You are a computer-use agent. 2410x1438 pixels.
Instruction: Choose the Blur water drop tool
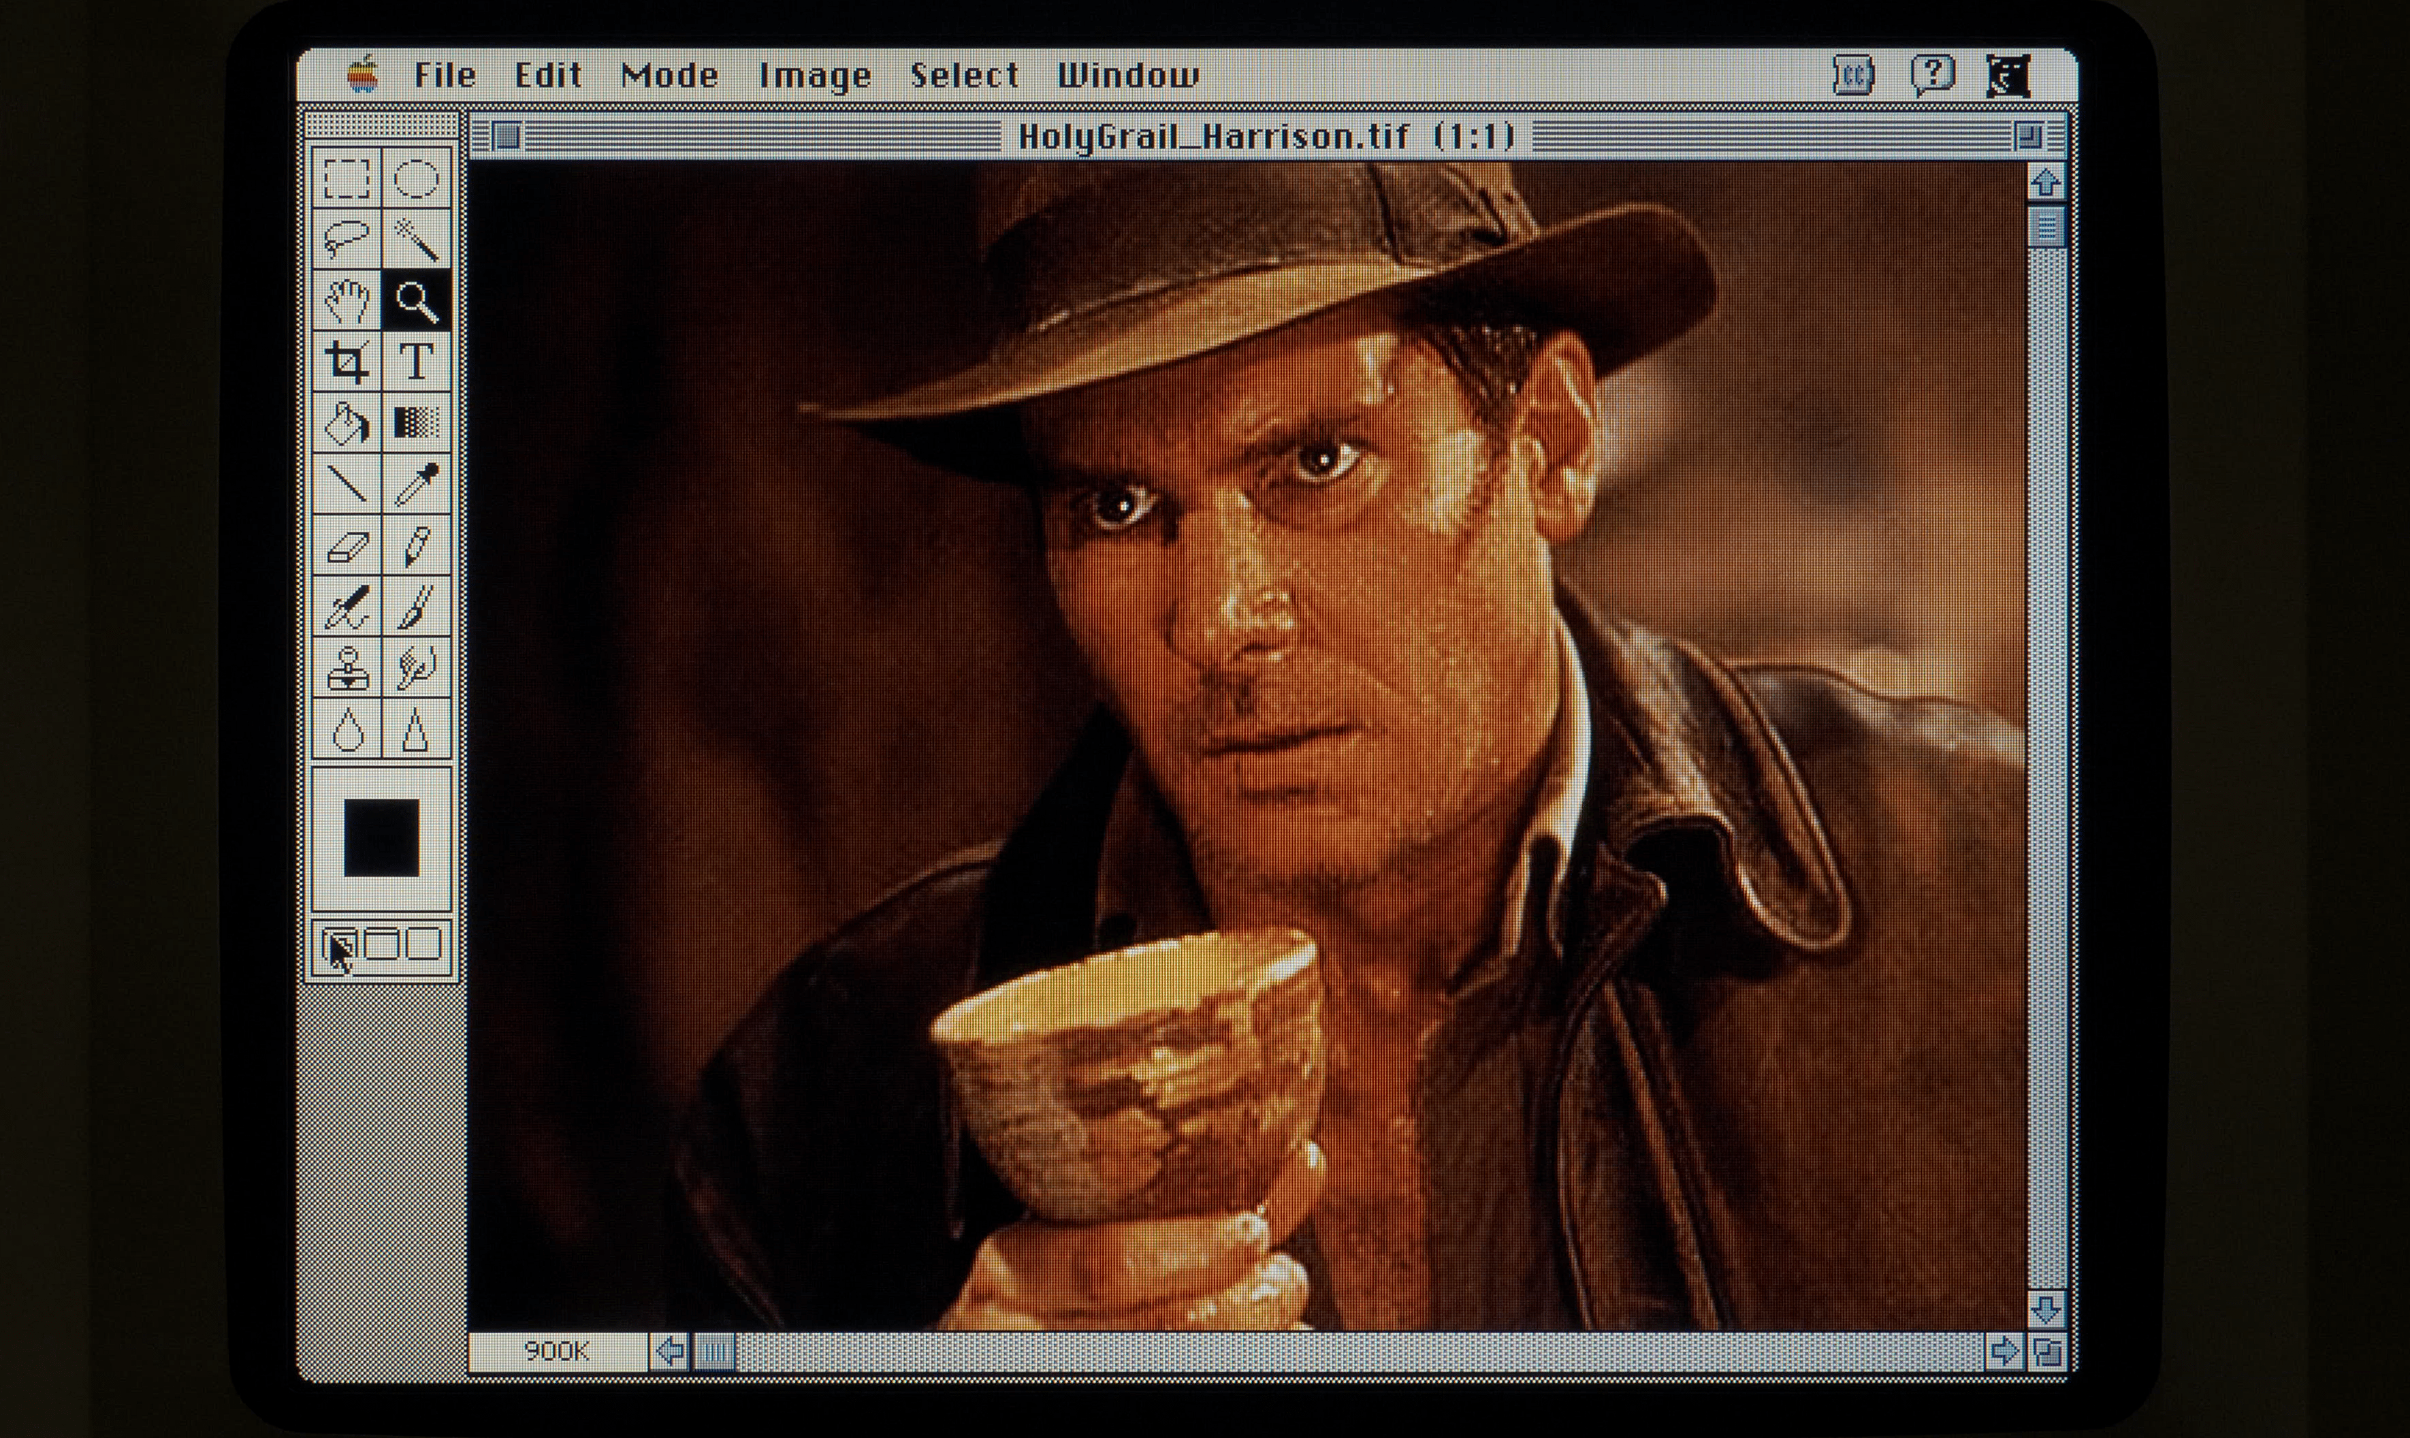tap(347, 728)
